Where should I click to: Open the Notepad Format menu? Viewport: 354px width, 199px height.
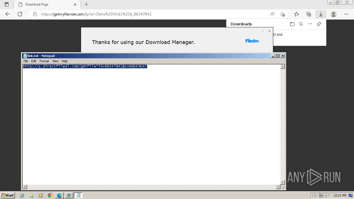point(44,61)
